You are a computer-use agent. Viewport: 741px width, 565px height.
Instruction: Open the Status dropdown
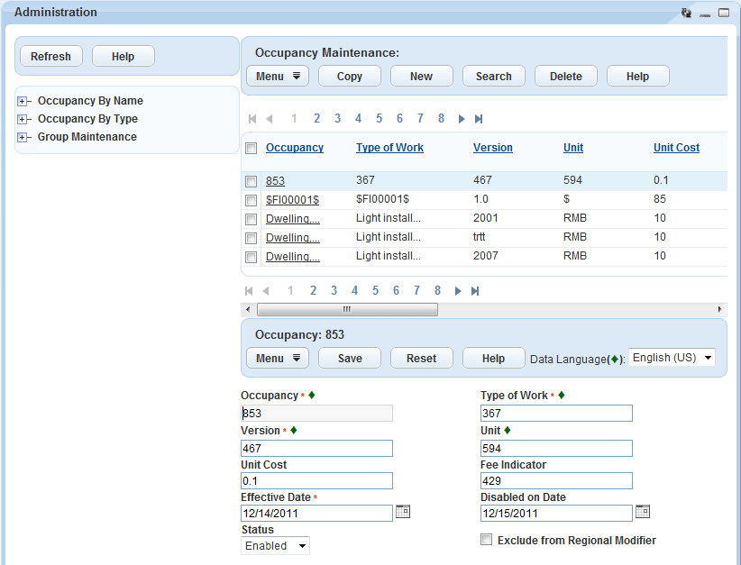tap(276, 546)
